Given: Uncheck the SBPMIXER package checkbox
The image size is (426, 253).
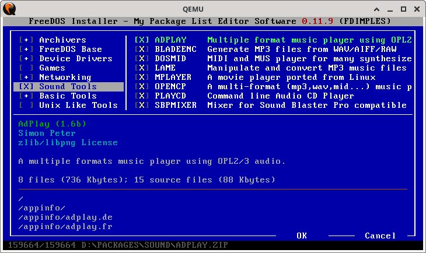Looking at the screenshot, I should [142, 105].
